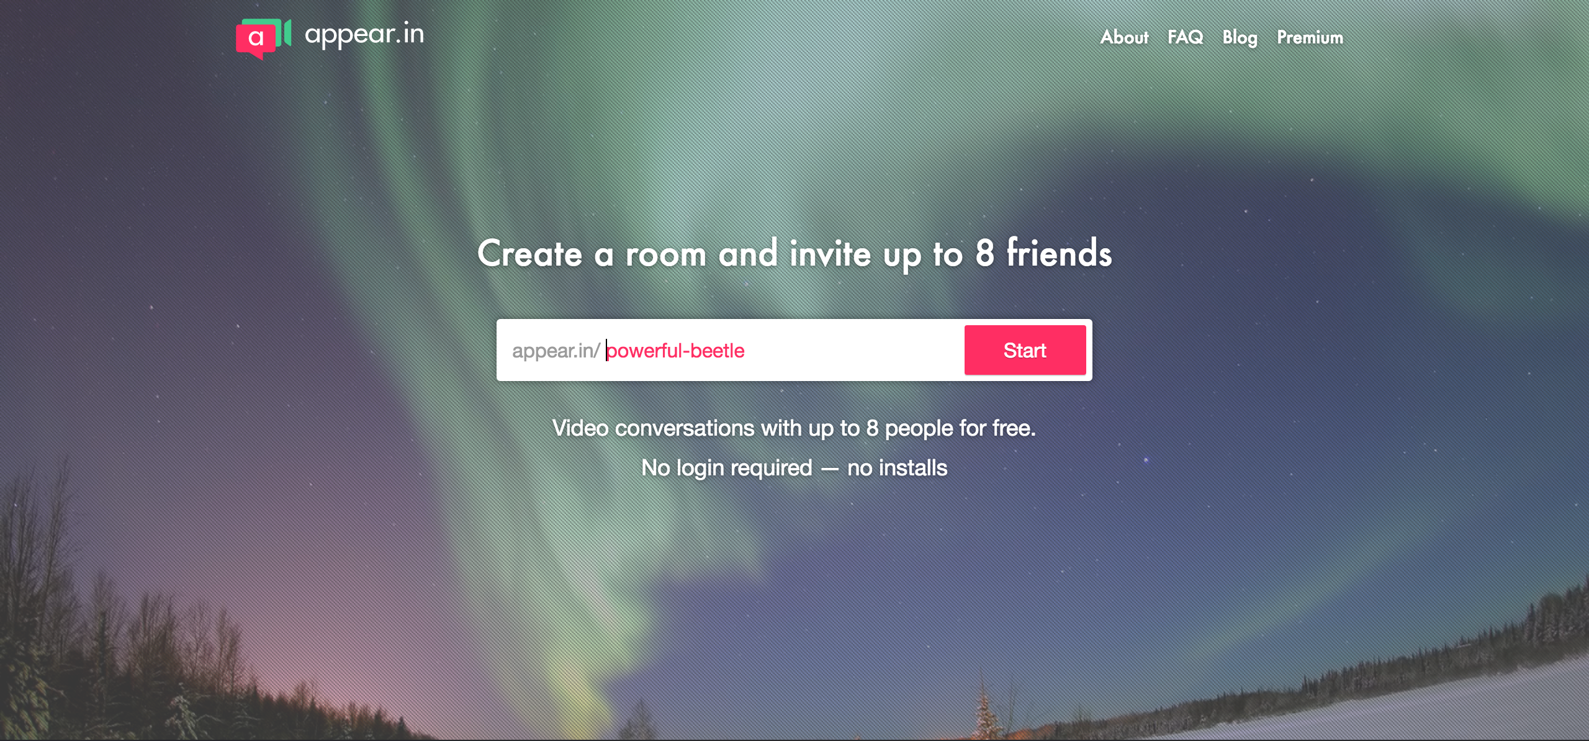Click the number 8 in the headline

[984, 253]
